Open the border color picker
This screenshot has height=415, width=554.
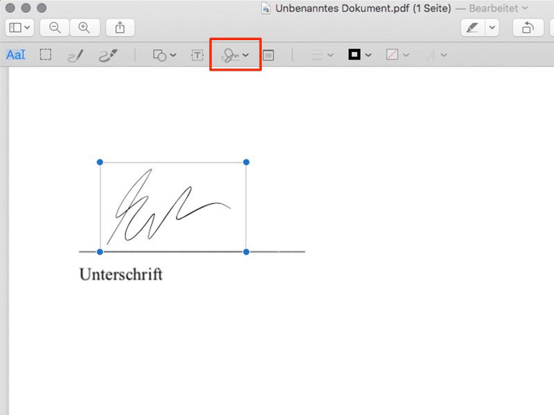359,55
